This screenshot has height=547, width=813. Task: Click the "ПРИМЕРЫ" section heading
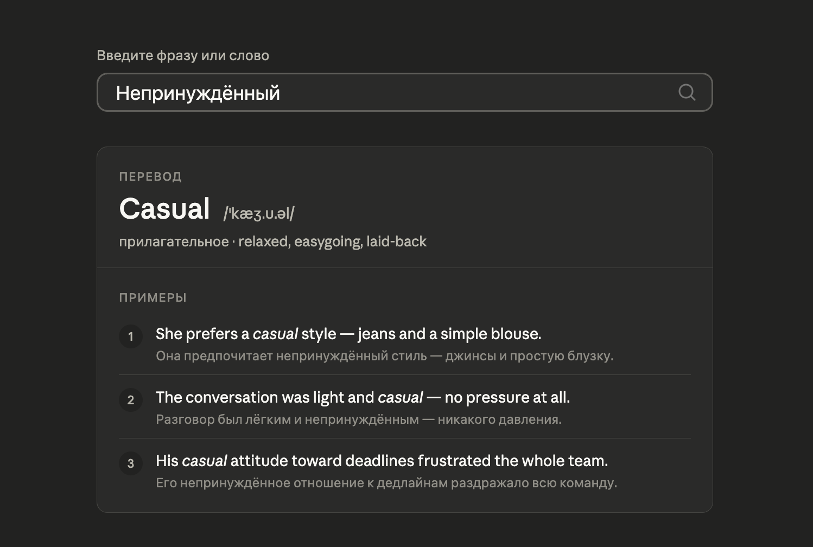153,297
